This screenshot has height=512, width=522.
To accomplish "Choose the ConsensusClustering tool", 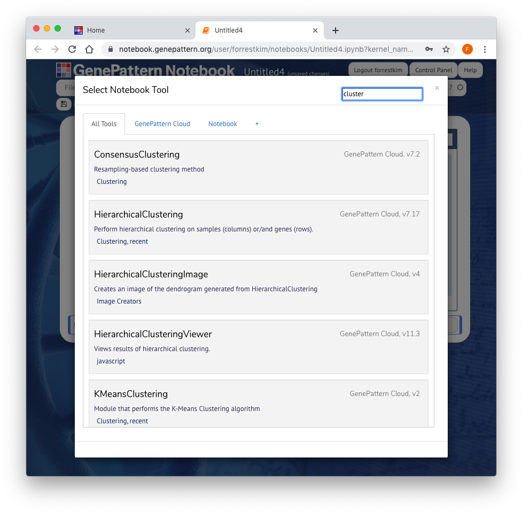I will click(x=259, y=167).
